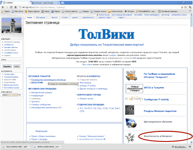The image size is (193, 150).
Task: Open Случайная статья in sidebar
Action: click(x=11, y=53)
